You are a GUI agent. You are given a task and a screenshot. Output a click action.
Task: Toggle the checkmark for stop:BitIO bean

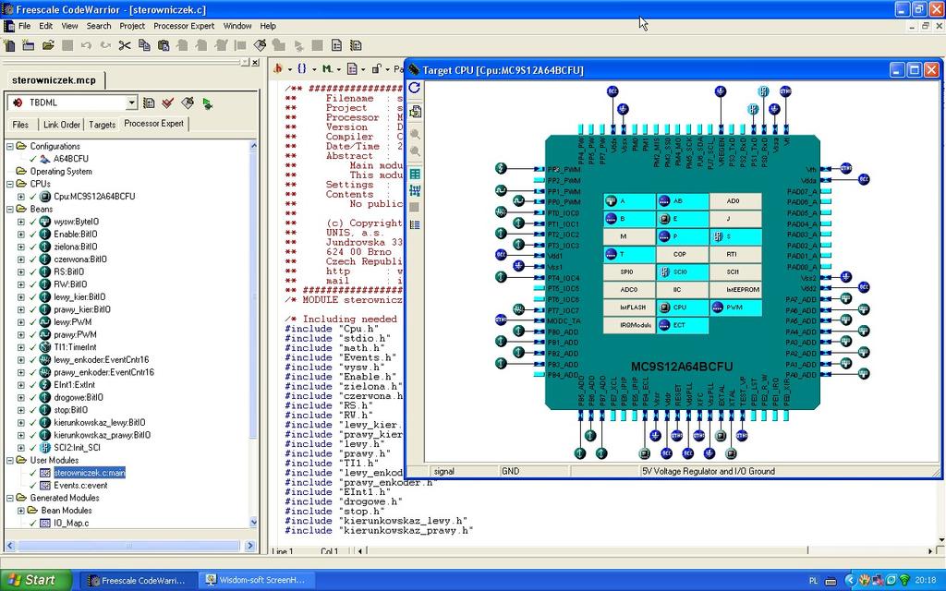click(x=33, y=410)
